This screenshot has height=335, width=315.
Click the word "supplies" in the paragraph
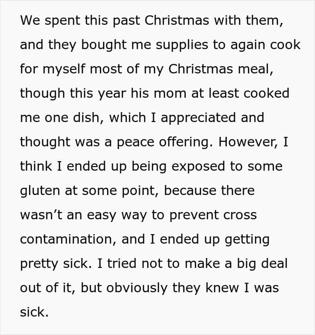[182, 45]
